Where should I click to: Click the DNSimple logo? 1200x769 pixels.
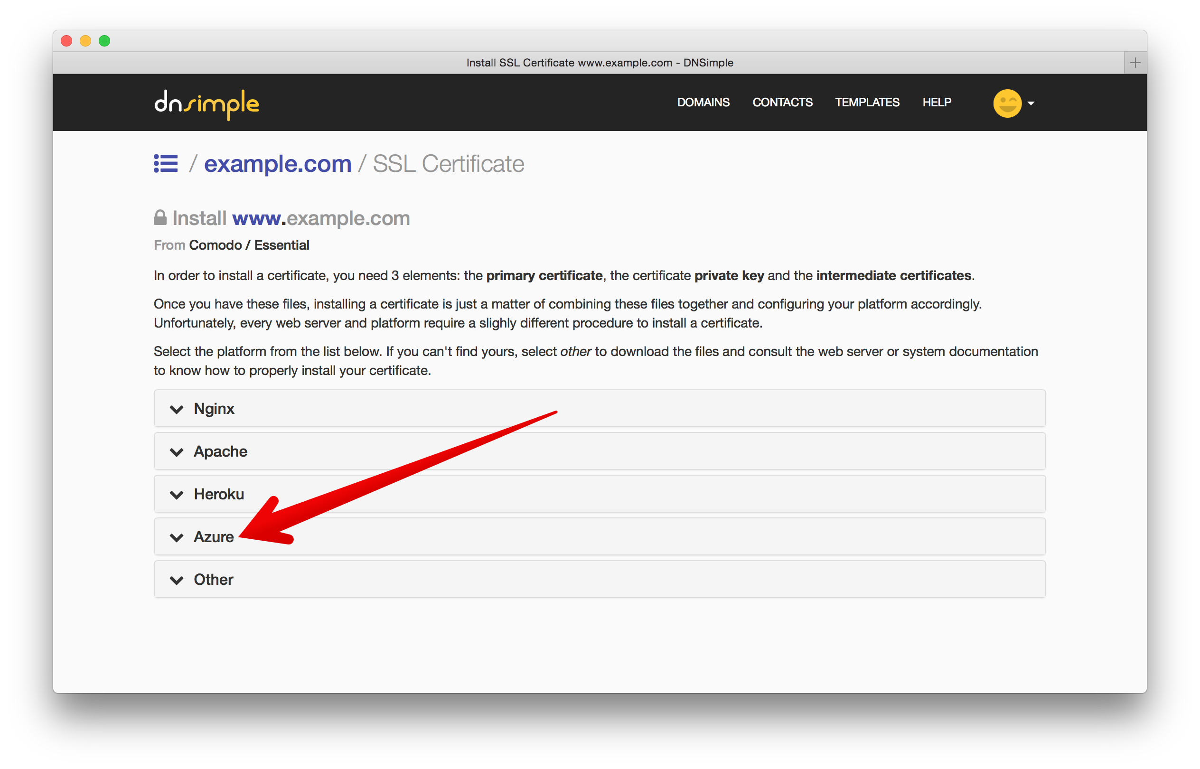pyautogui.click(x=206, y=104)
